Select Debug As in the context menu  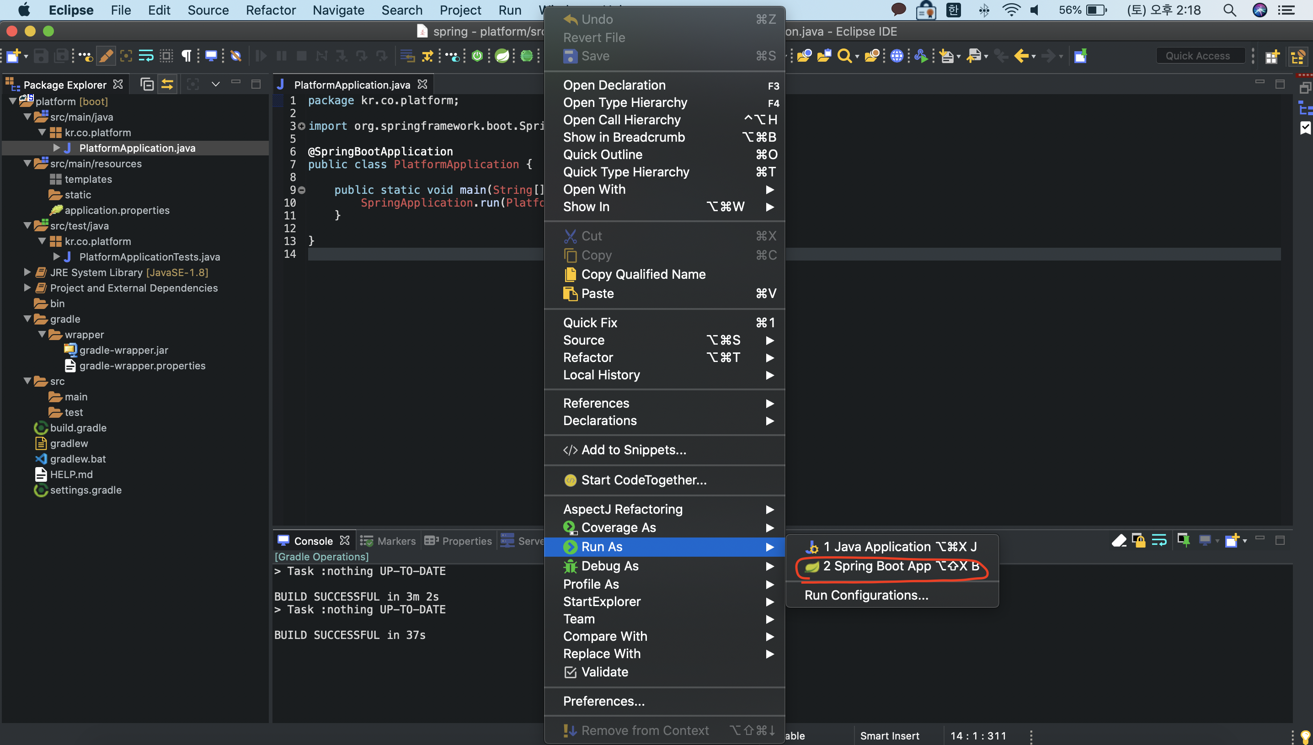[665, 566]
